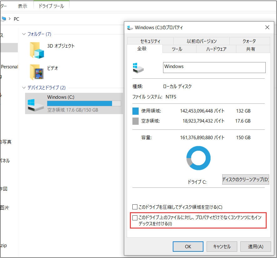Open the ドライブ ツール ribbon tab

(x=51, y=6)
